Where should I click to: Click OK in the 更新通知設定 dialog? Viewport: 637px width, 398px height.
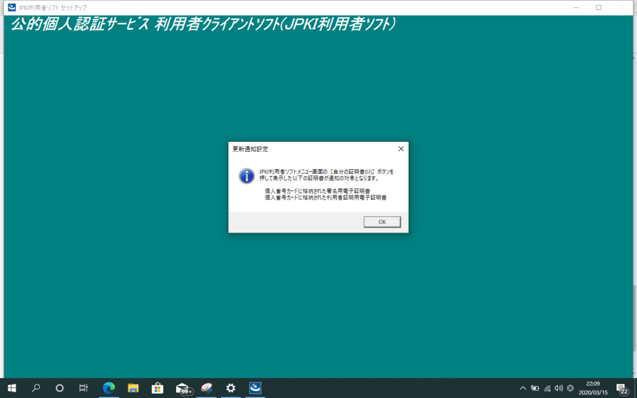[x=382, y=222]
